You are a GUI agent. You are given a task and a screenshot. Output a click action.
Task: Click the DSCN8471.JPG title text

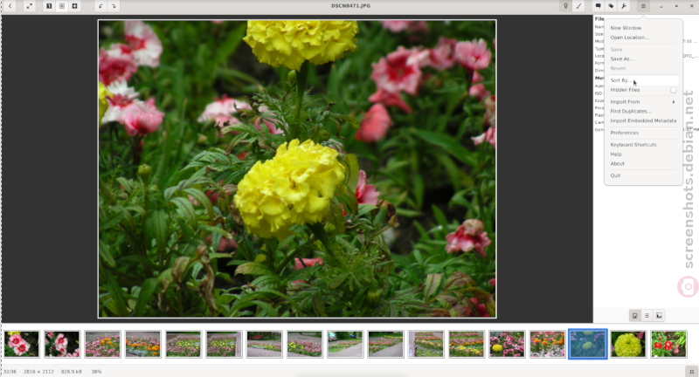click(x=350, y=6)
